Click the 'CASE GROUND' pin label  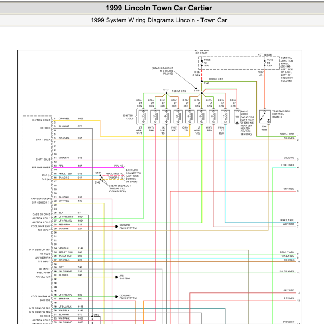pyautogui.click(x=41, y=215)
